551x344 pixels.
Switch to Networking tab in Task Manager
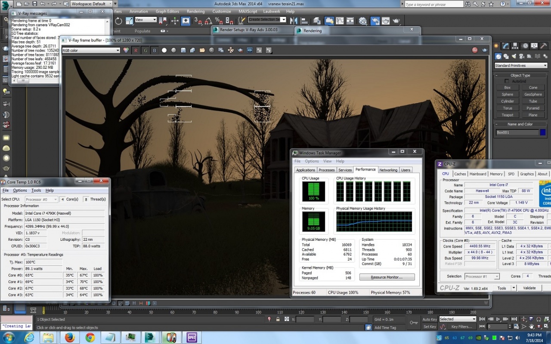(x=388, y=170)
